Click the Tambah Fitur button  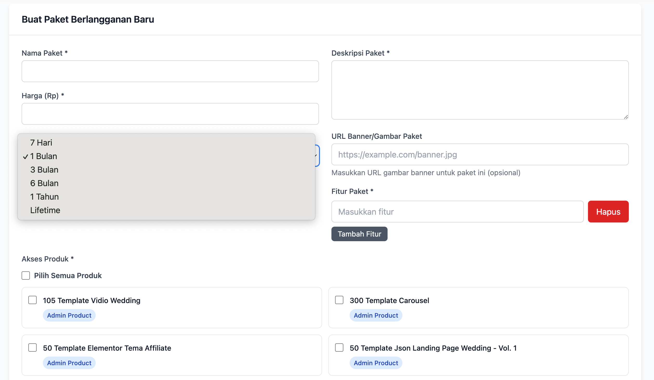click(x=359, y=234)
